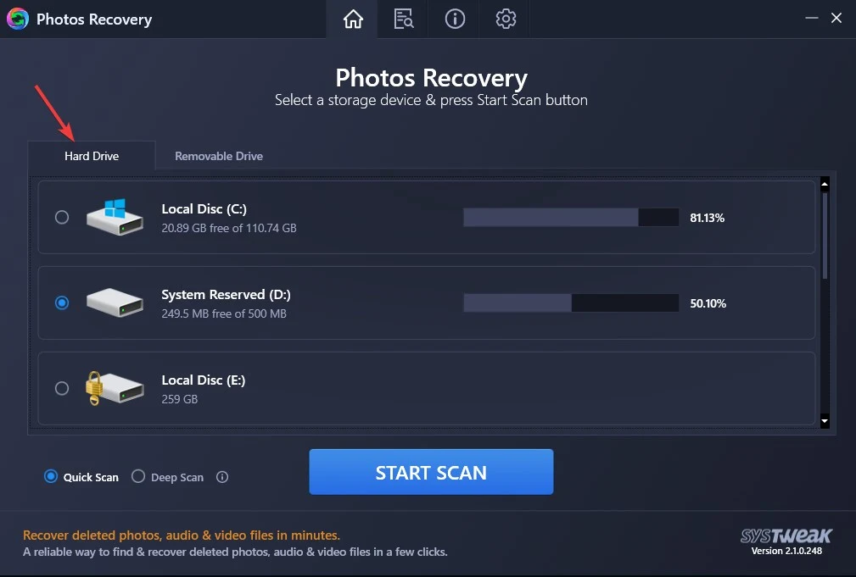Open the scan results history icon
Image resolution: width=856 pixels, height=577 pixels.
[x=404, y=19]
